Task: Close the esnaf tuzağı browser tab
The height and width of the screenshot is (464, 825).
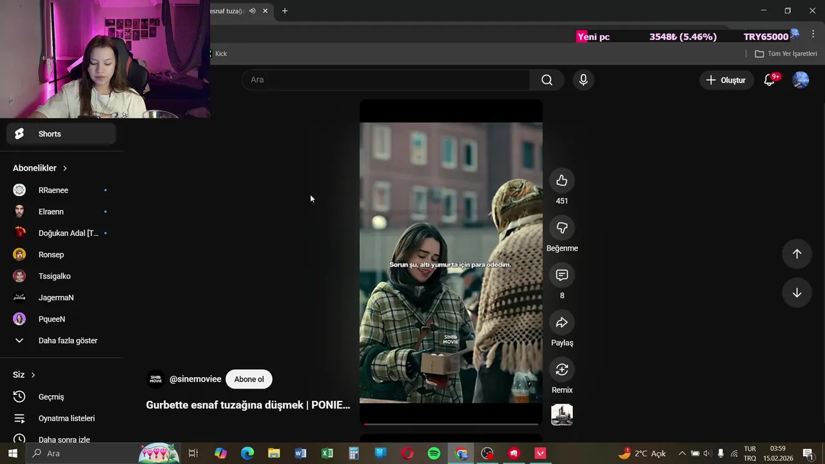Action: tap(265, 11)
